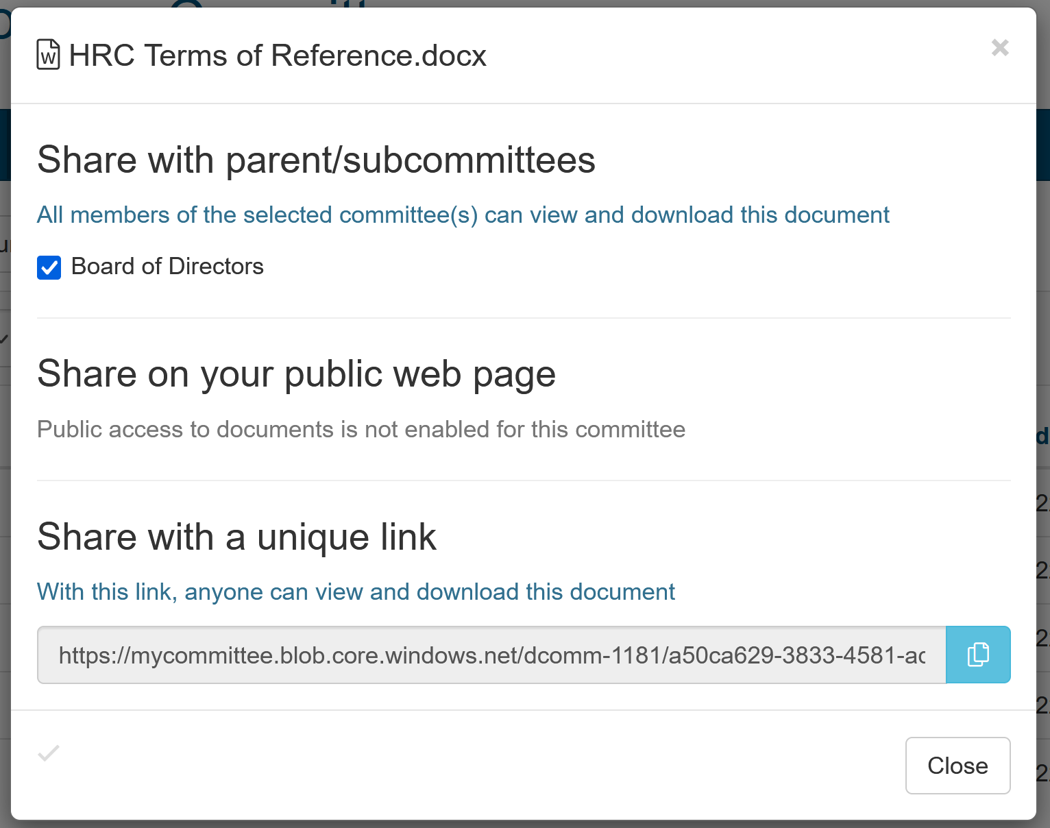This screenshot has width=1050, height=828.
Task: Copy the unique link using clipboard icon
Action: point(977,655)
